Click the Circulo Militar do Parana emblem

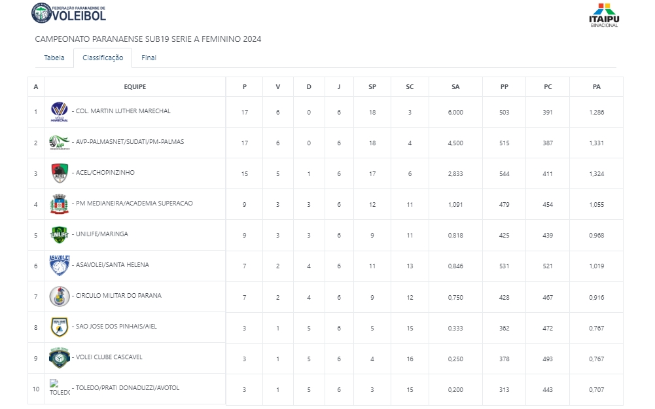60,296
